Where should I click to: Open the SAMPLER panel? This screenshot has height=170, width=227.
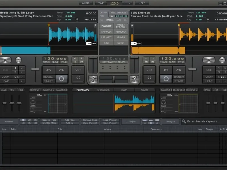[106, 32]
